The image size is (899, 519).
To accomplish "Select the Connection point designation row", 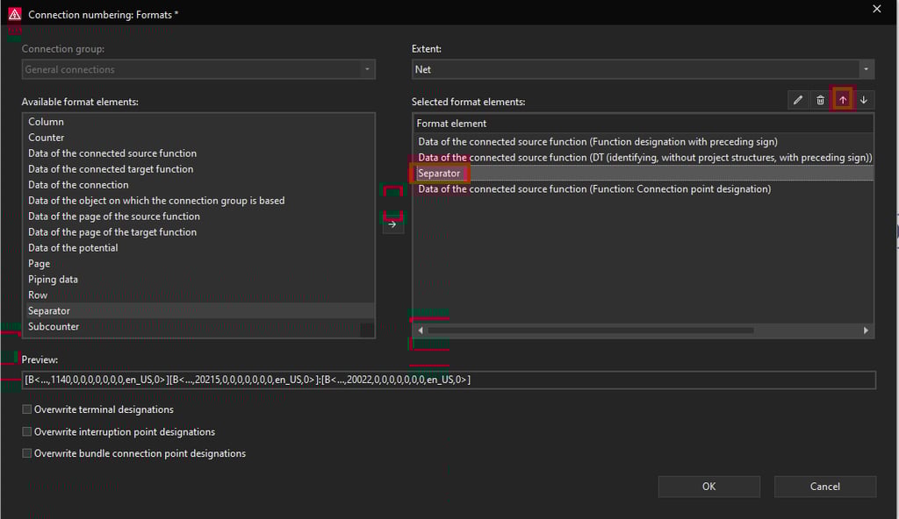I will (643, 189).
